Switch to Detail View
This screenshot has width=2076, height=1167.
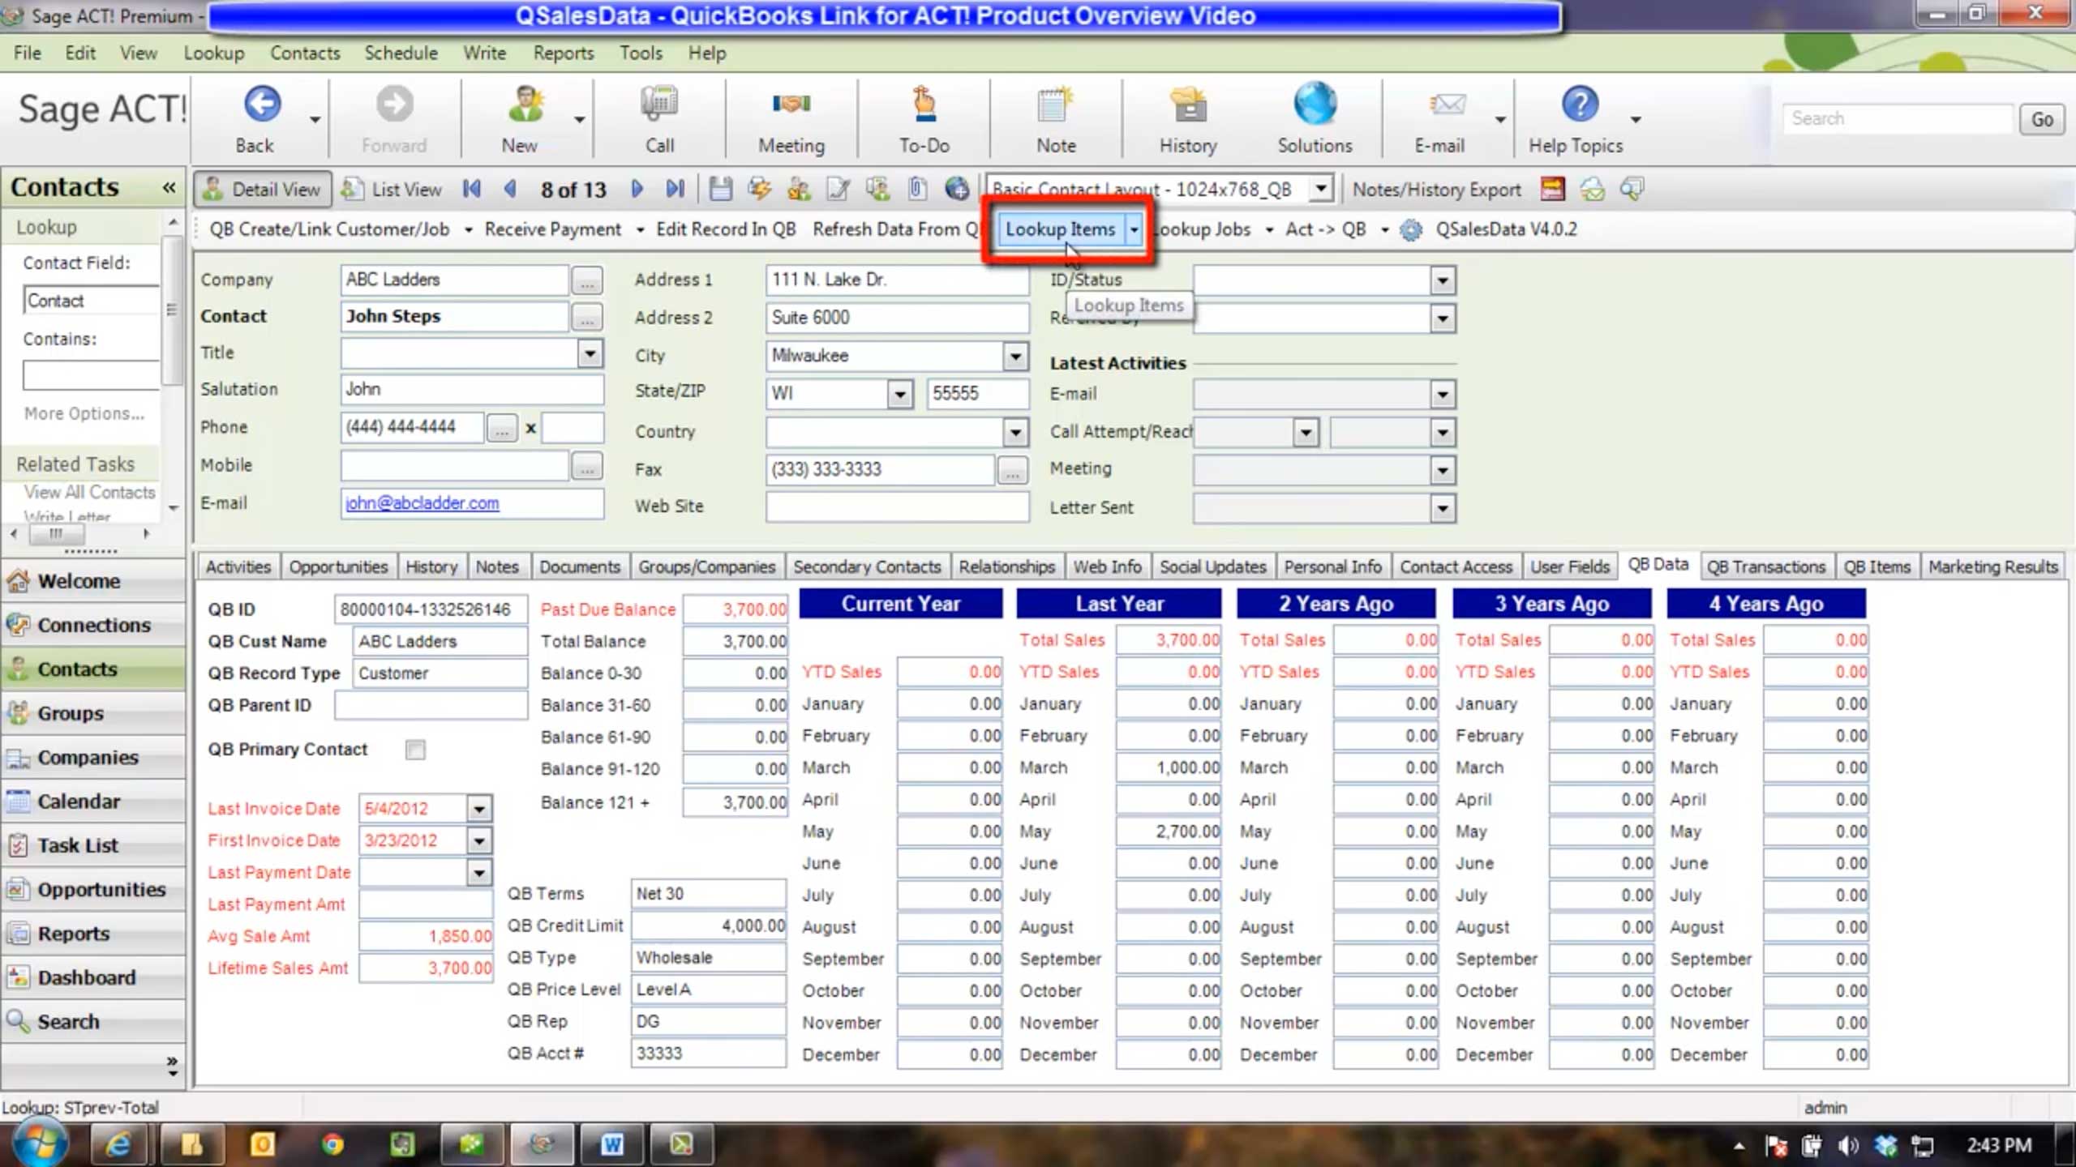pos(263,189)
